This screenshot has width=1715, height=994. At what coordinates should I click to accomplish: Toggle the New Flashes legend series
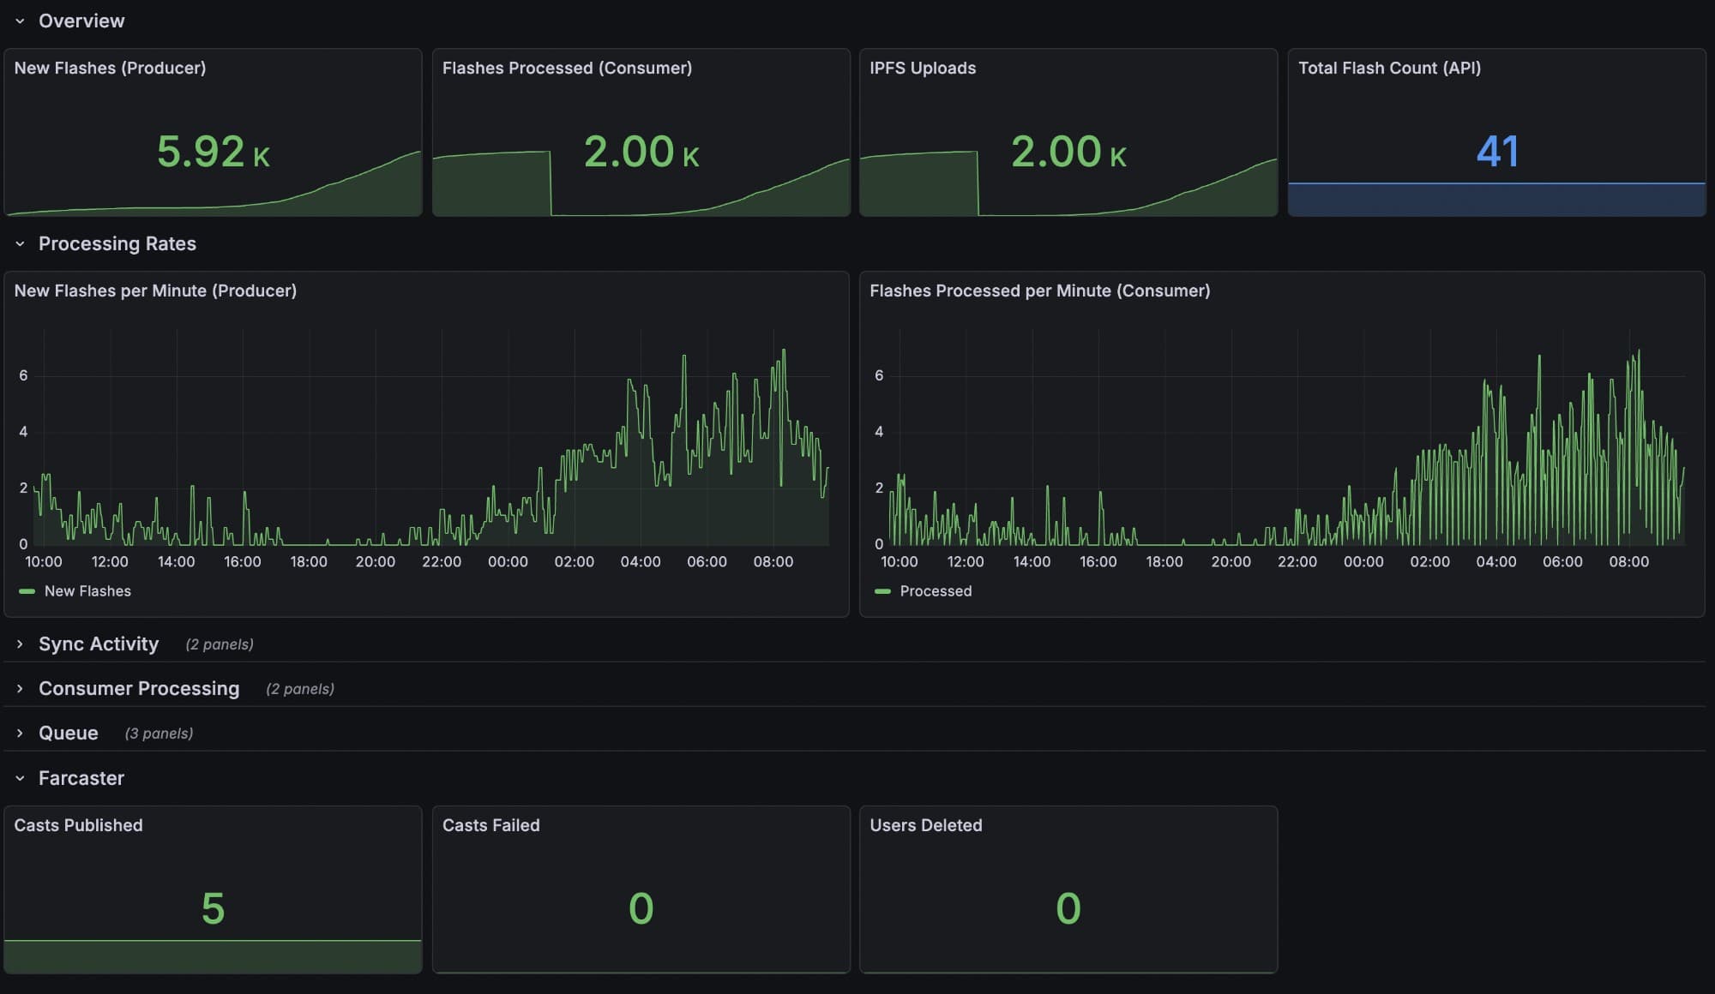pos(87,591)
